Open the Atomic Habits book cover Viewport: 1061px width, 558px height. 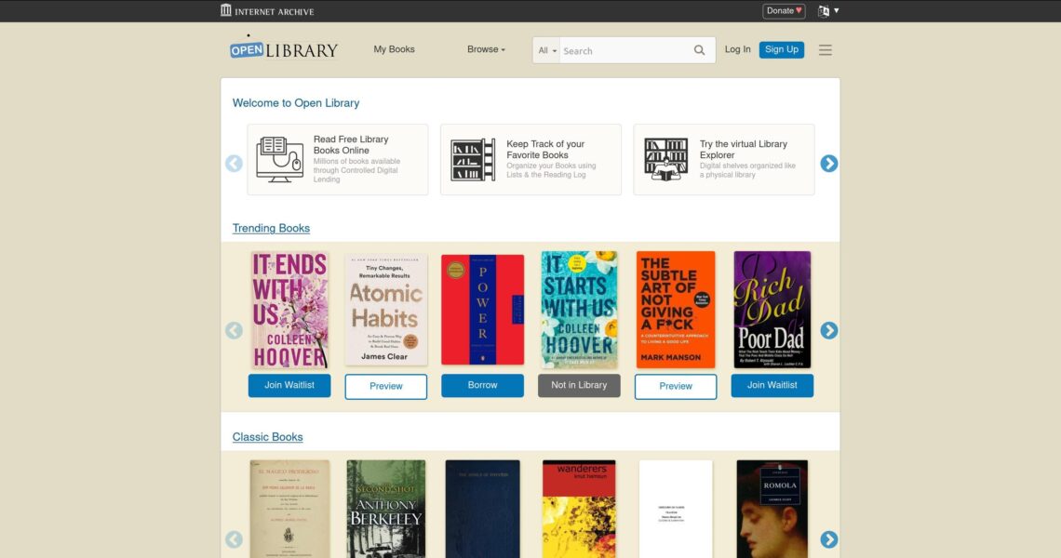tap(385, 310)
